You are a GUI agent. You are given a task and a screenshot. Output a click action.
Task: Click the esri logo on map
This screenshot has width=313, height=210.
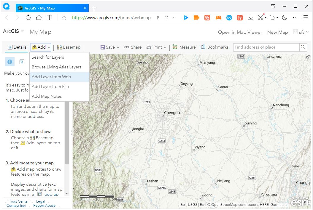coord(300,202)
